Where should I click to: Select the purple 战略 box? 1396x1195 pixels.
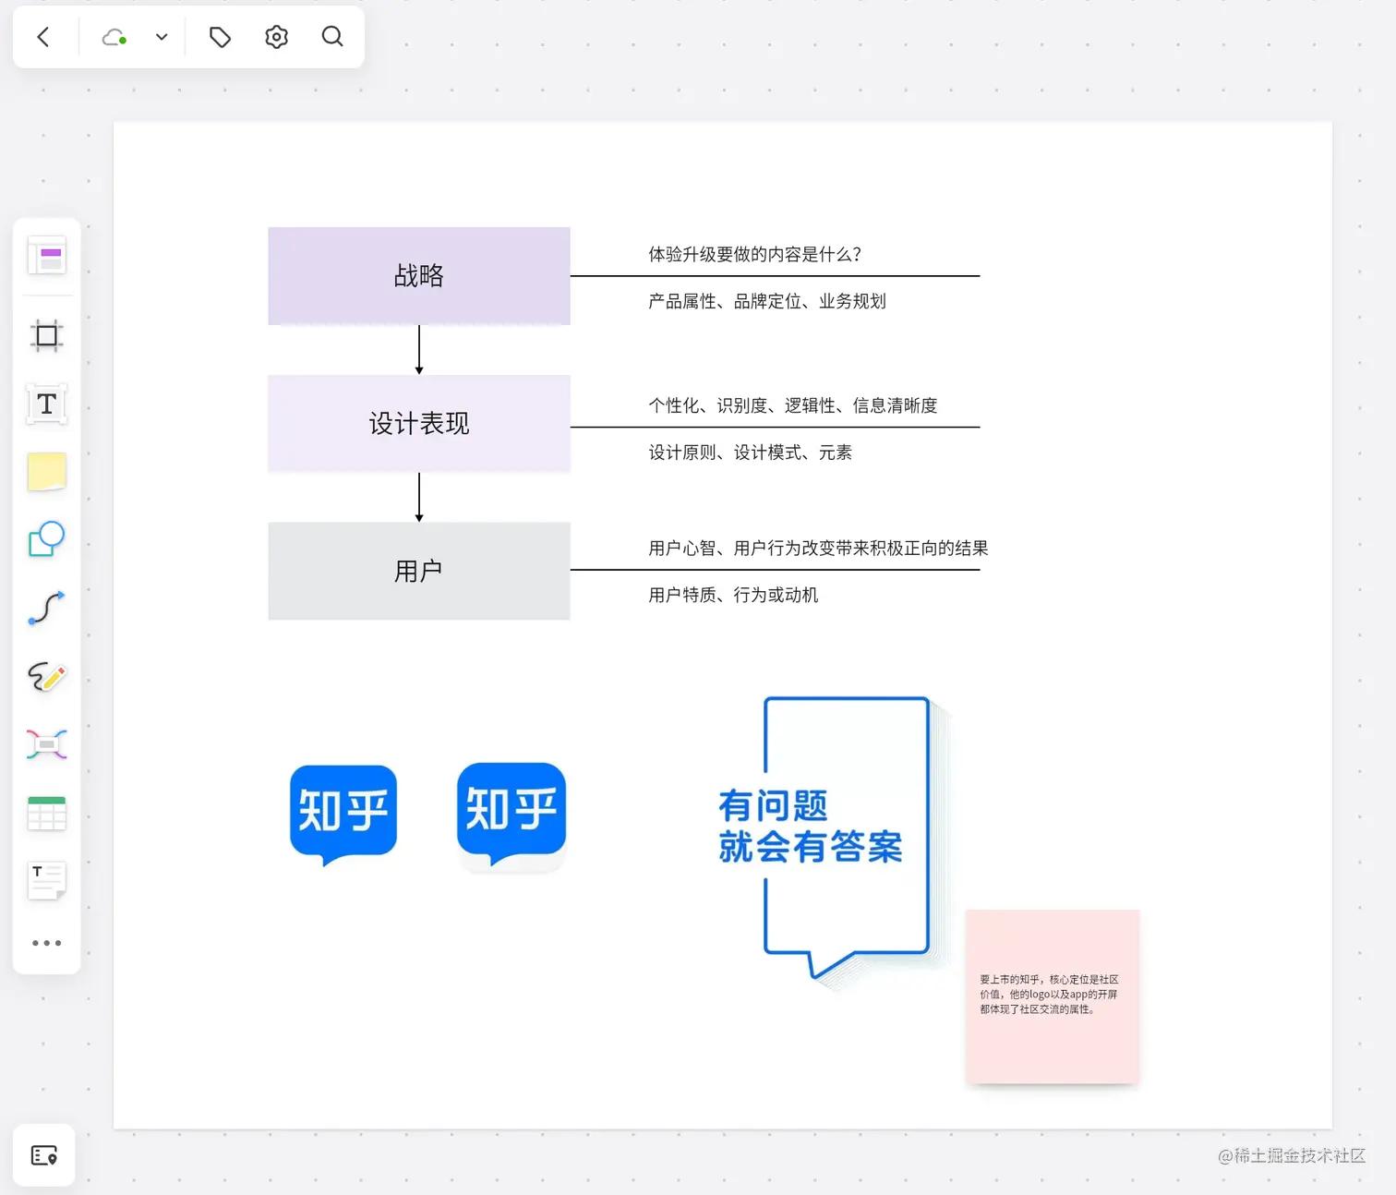(419, 276)
